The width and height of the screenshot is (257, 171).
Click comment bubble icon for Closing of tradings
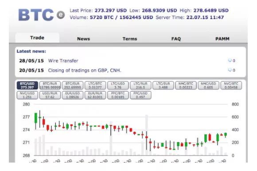(x=230, y=70)
